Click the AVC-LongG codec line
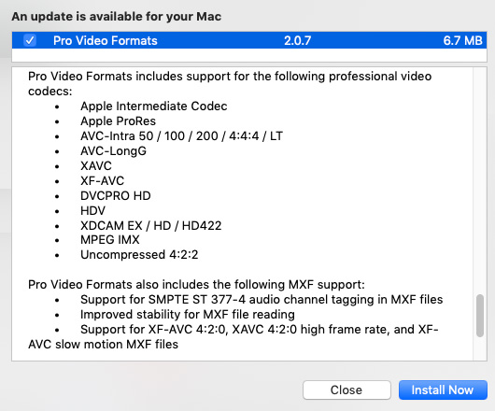The width and height of the screenshot is (495, 411). 113,151
